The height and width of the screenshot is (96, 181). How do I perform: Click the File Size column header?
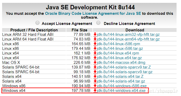pyautogui.click(x=79, y=30)
